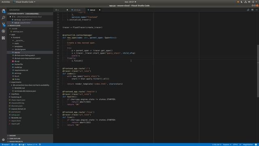Open serve.py in open editors list
The image size is (259, 146).
click(x=30, y=20)
